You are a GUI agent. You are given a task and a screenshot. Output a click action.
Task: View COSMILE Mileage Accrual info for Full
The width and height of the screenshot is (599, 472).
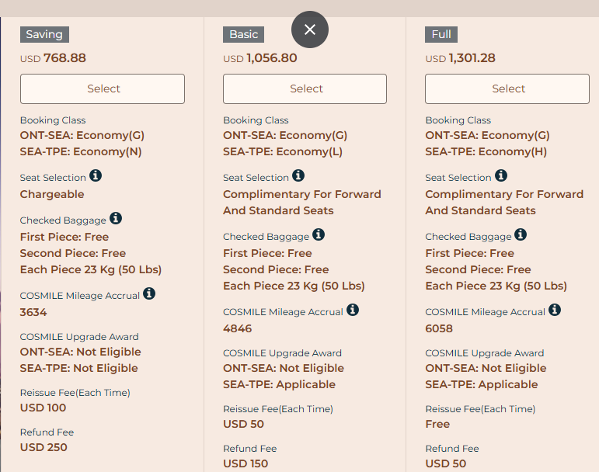(x=555, y=310)
